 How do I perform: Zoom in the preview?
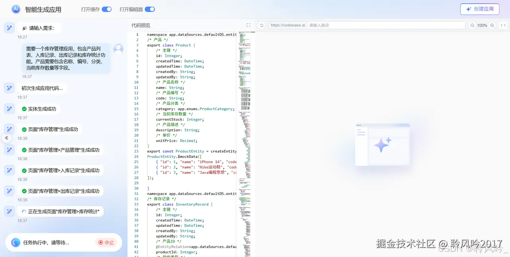pyautogui.click(x=492, y=25)
